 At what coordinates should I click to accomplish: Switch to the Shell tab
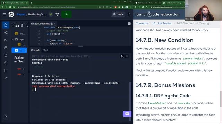(45, 50)
